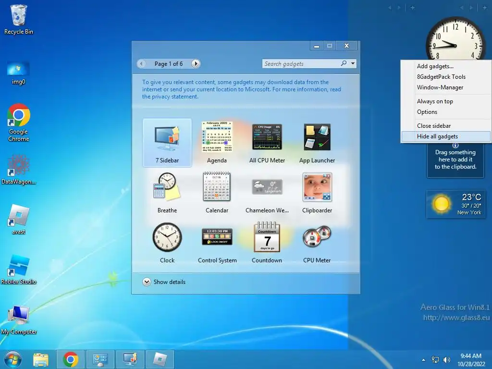Select the All CPU Meter gadget
Viewport: 492px width, 369px height.
pos(267,142)
